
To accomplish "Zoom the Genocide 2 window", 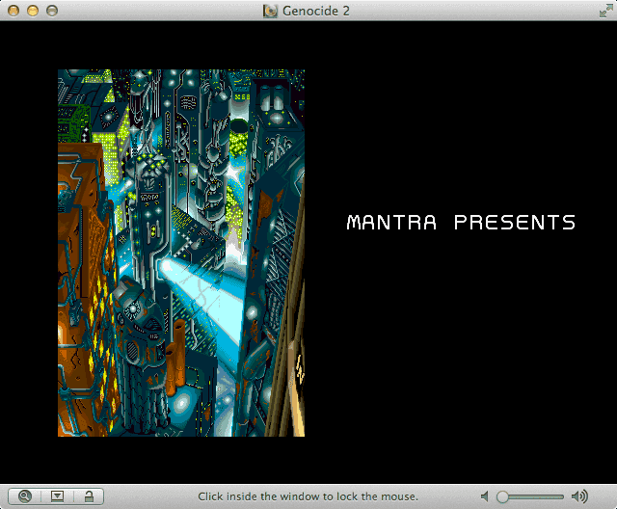I will pyautogui.click(x=52, y=11).
